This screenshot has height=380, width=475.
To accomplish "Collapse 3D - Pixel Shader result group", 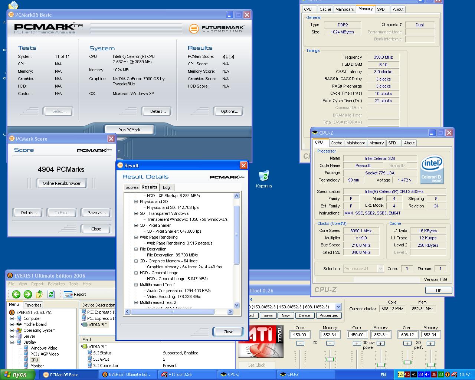I will pyautogui.click(x=136, y=225).
